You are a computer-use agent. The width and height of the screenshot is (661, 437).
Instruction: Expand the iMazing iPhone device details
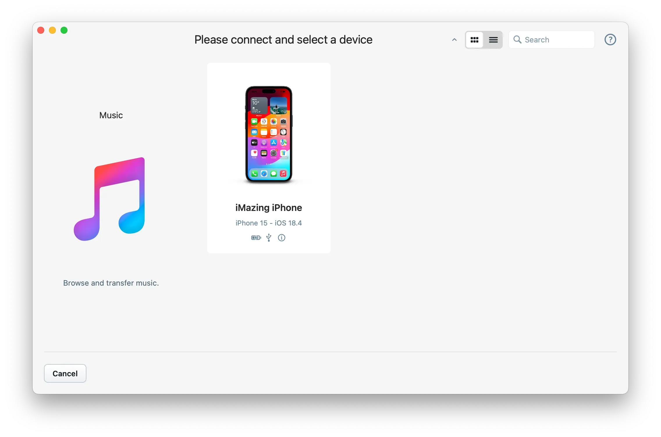281,238
